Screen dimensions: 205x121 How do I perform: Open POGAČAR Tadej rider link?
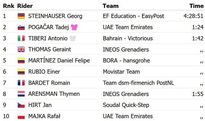click(x=49, y=27)
